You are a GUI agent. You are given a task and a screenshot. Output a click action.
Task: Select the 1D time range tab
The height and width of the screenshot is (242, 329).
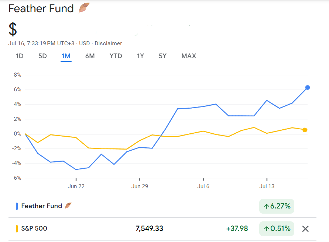[x=20, y=56]
